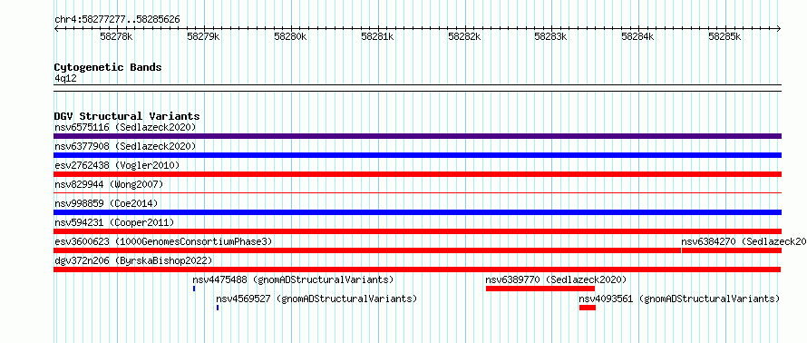The width and height of the screenshot is (807, 343).
Task: Click the 58285k ruler position
Action: (725, 36)
